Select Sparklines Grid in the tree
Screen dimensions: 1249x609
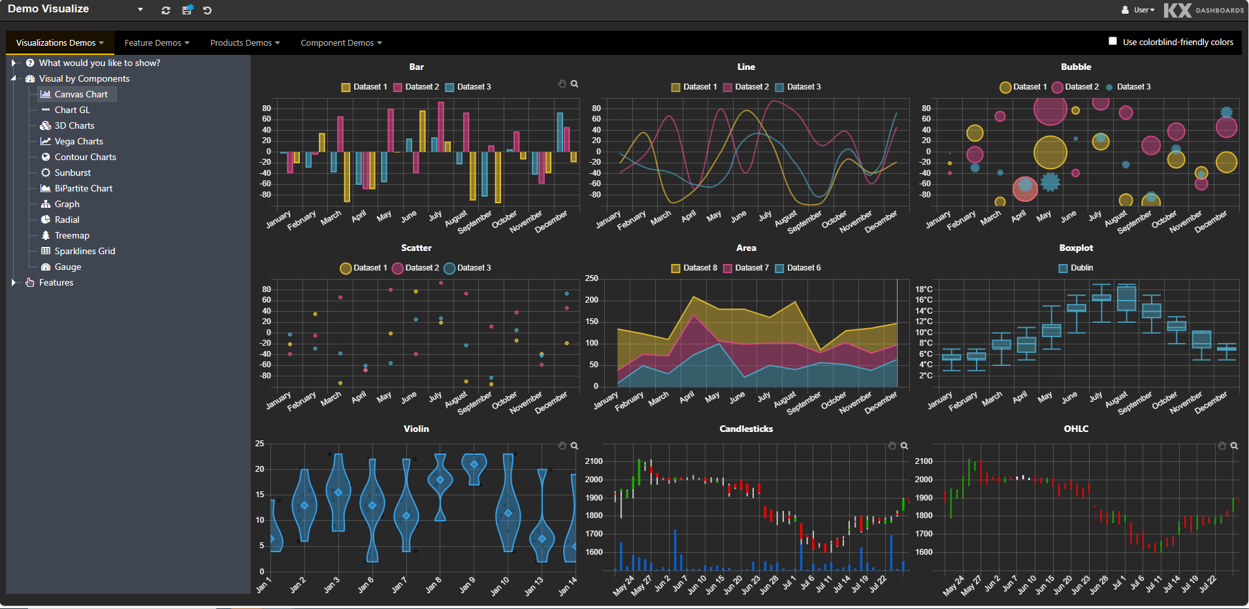(84, 251)
